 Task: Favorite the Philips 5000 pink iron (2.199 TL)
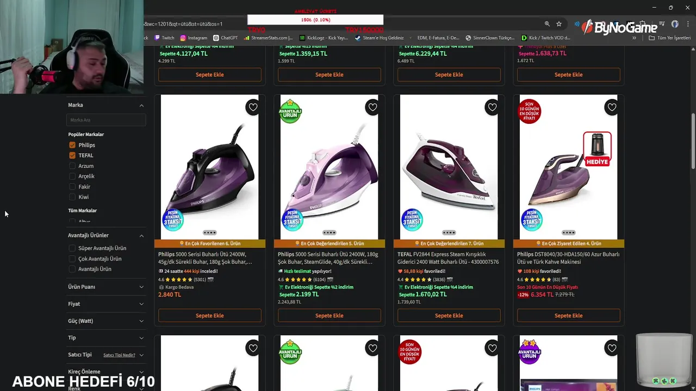click(x=372, y=107)
